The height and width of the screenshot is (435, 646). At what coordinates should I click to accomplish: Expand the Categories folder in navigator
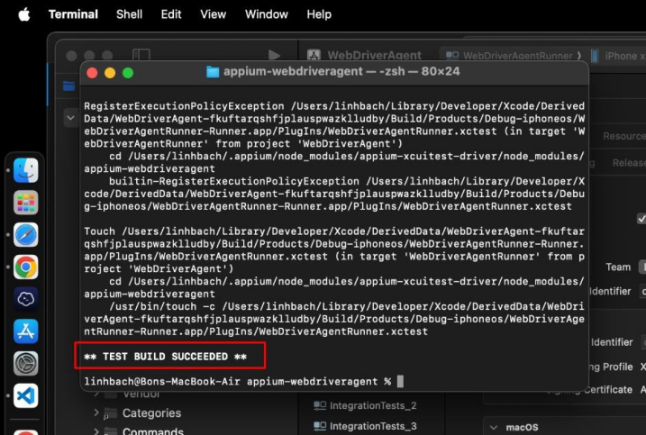(x=97, y=412)
